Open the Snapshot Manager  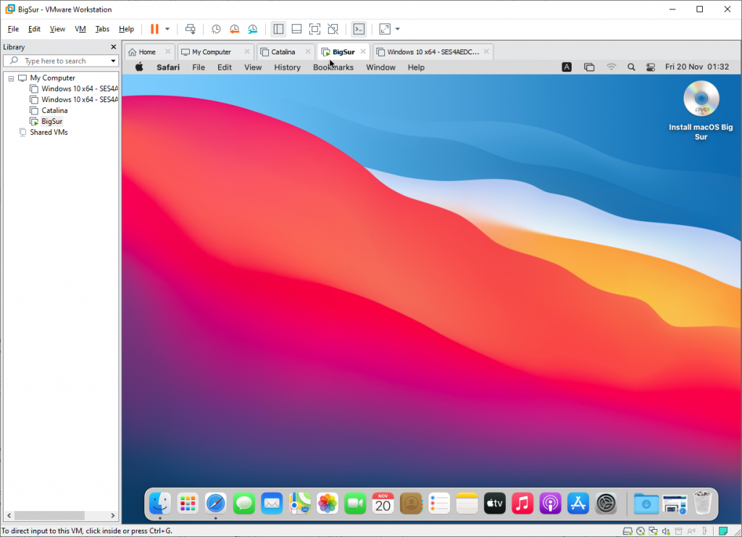coord(252,29)
